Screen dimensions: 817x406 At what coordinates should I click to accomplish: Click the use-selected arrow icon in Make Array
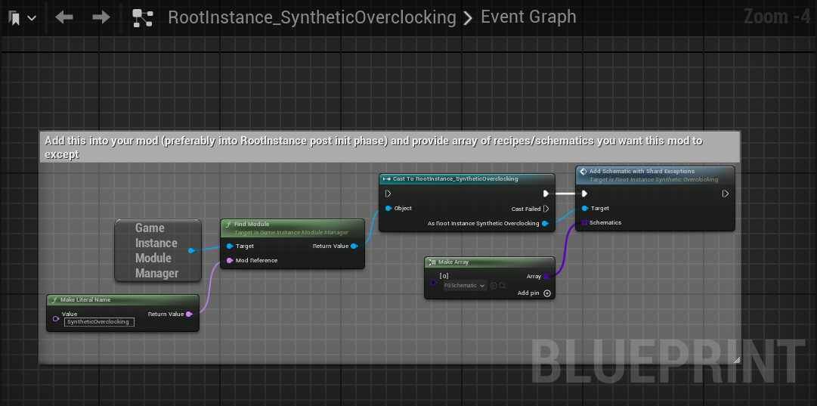(x=494, y=286)
